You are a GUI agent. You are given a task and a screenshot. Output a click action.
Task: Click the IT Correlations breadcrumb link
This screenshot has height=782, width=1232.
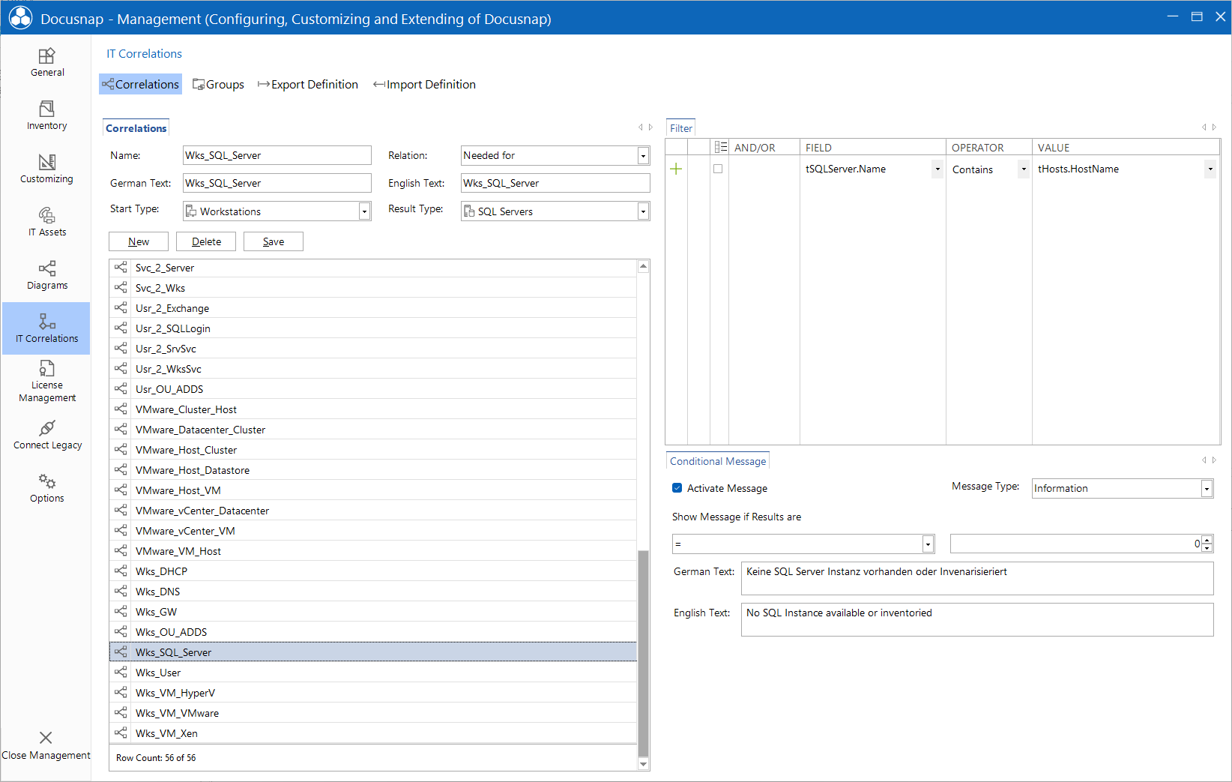coord(144,53)
